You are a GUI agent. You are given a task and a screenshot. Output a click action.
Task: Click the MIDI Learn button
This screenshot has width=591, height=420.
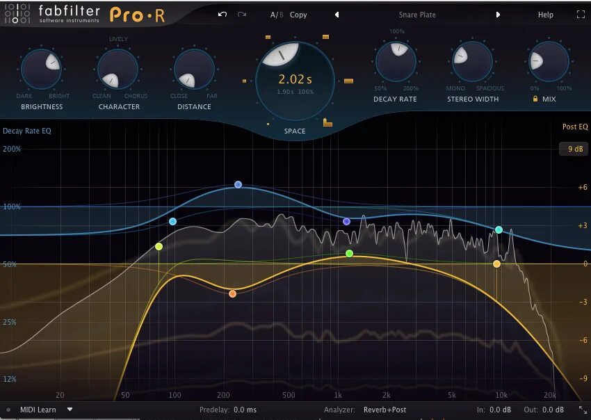click(38, 410)
